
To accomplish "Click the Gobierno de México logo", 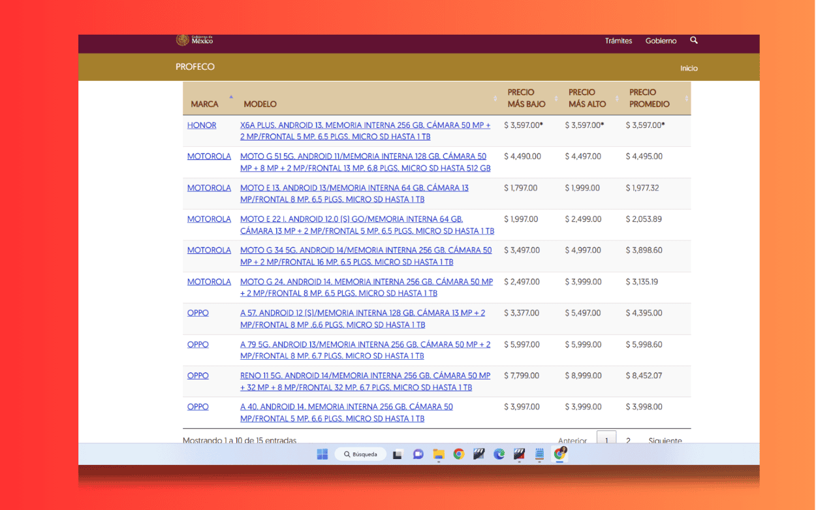I will coord(195,40).
